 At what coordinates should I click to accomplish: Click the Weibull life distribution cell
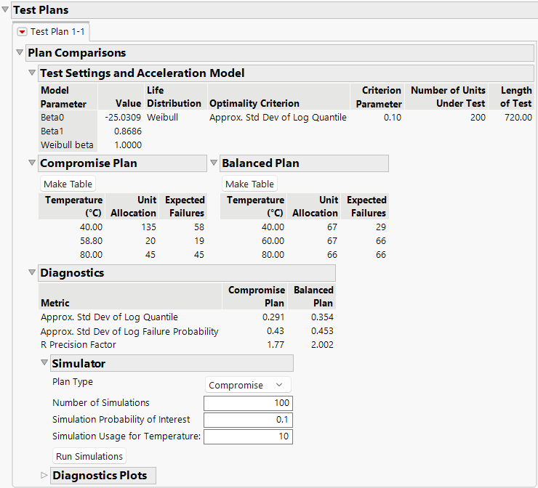[x=162, y=118]
